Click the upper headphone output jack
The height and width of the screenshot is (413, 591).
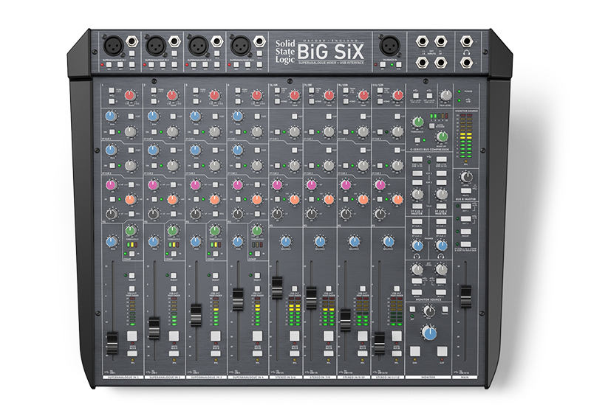coord(467,41)
